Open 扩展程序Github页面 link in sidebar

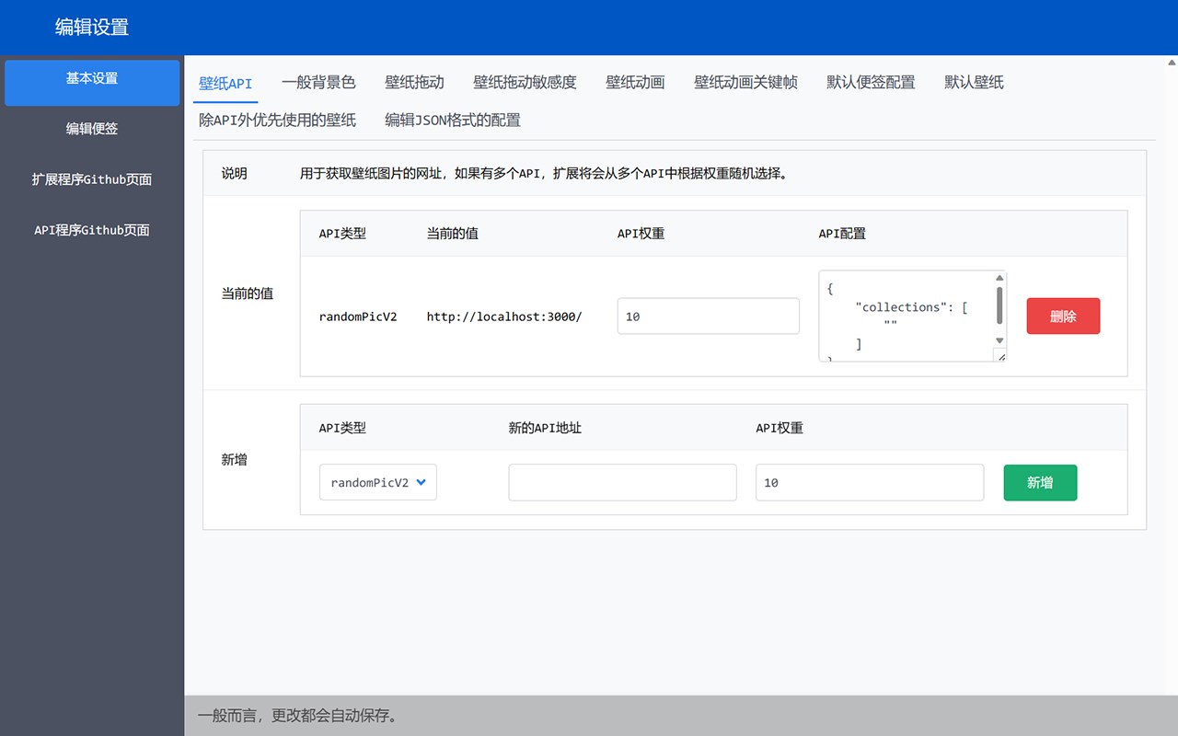click(92, 180)
